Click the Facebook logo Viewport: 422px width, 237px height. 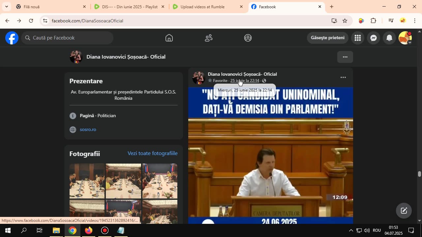12,38
